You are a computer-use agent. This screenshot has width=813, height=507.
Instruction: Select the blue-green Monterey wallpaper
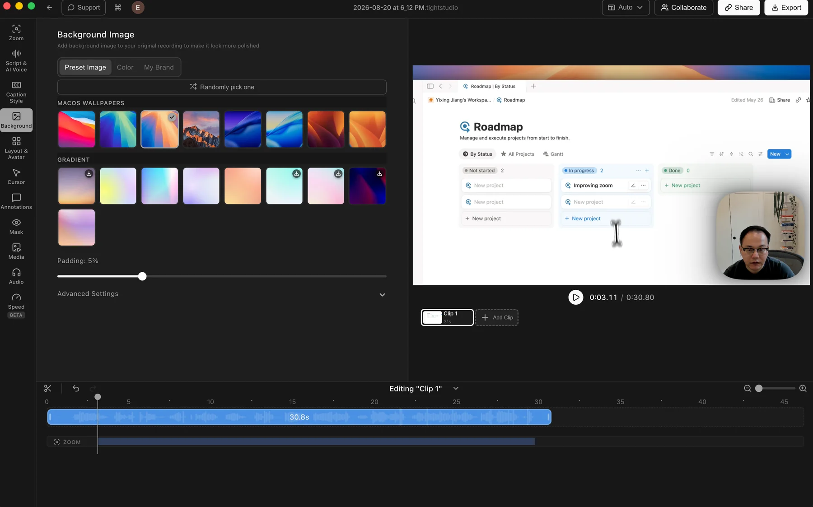pos(118,129)
